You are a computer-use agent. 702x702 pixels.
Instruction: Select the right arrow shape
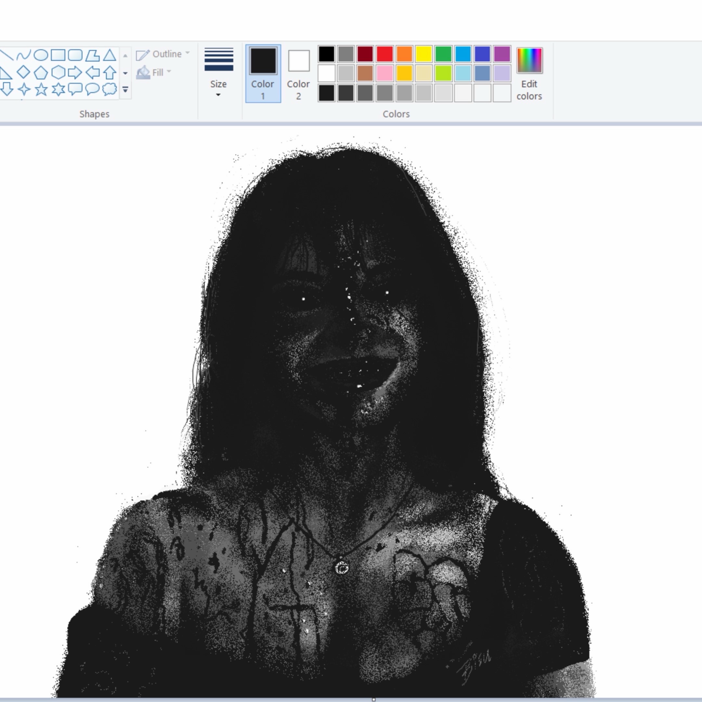[75, 72]
